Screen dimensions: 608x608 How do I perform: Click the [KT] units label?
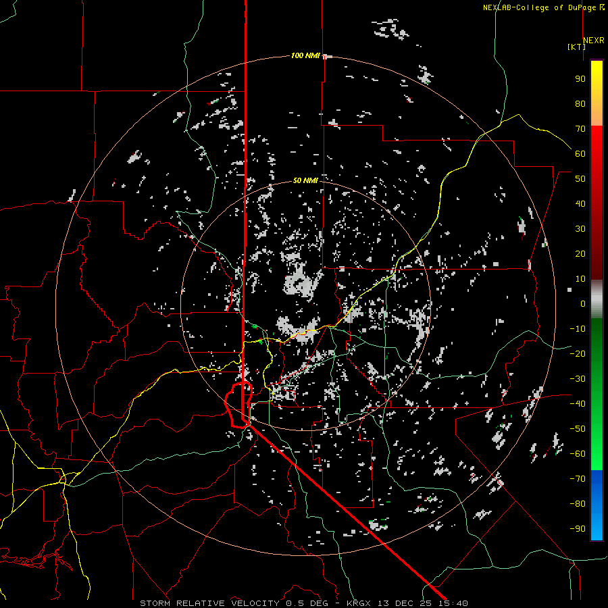pyautogui.click(x=577, y=47)
